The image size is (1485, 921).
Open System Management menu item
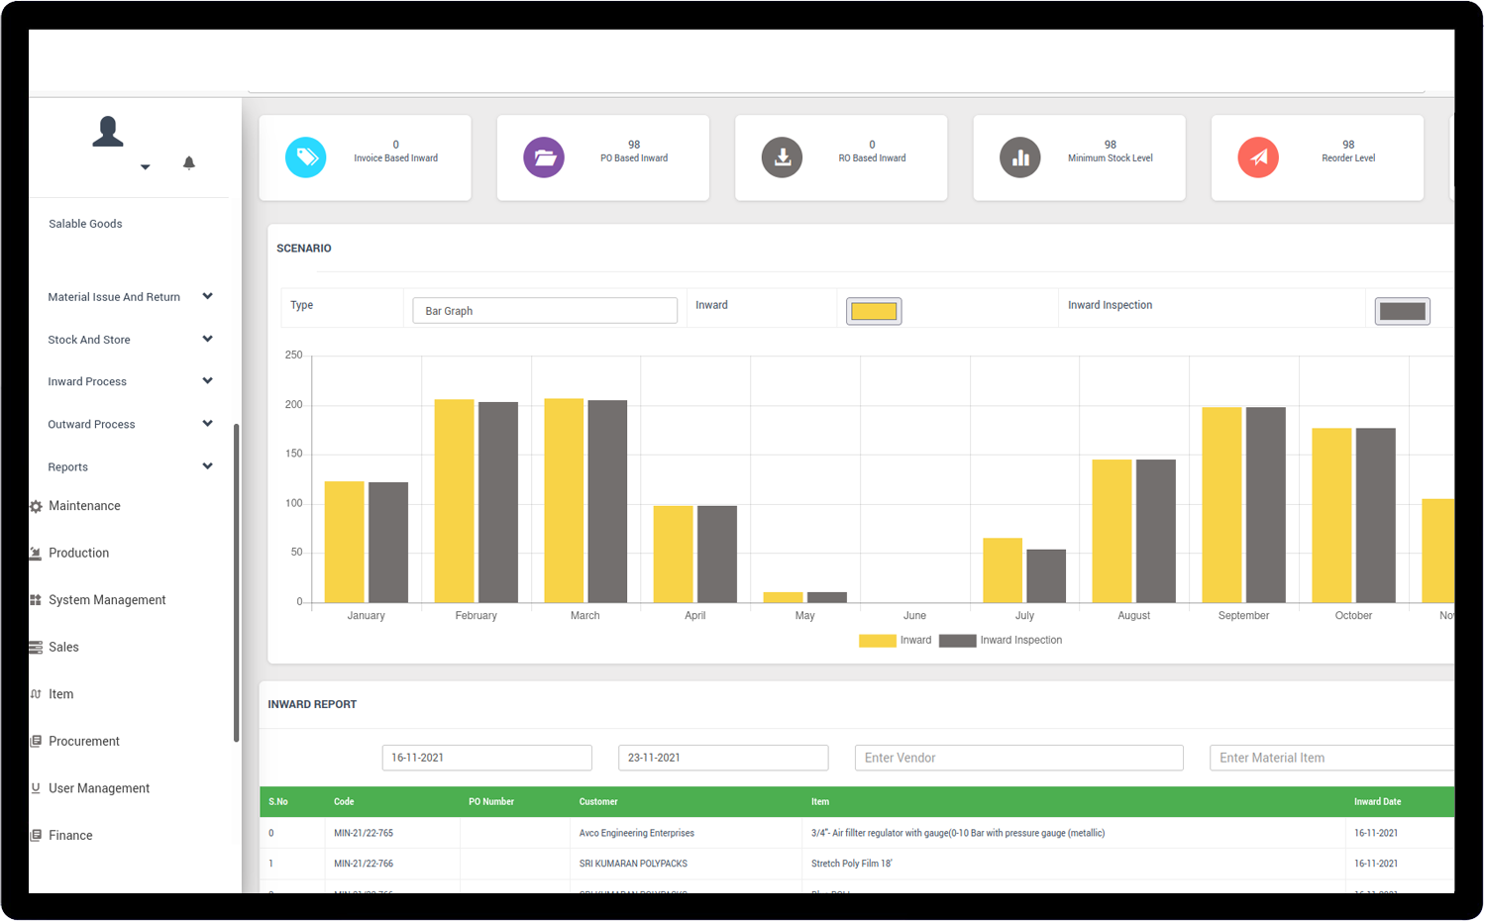(107, 600)
